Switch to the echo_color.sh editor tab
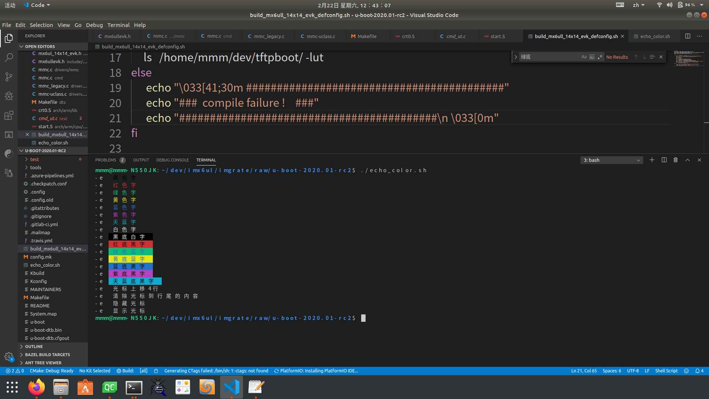 [x=655, y=36]
